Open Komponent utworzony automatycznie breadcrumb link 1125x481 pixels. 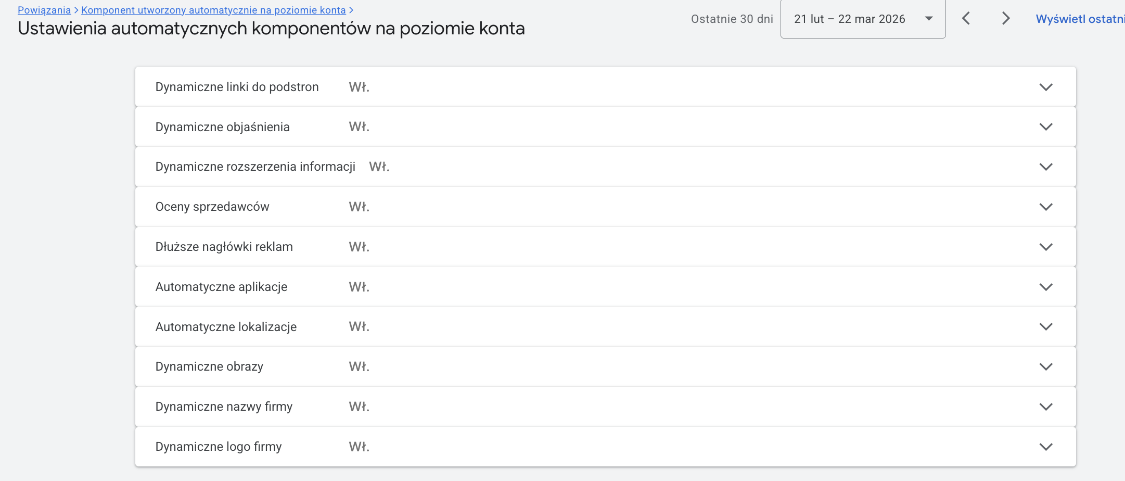pos(213,10)
